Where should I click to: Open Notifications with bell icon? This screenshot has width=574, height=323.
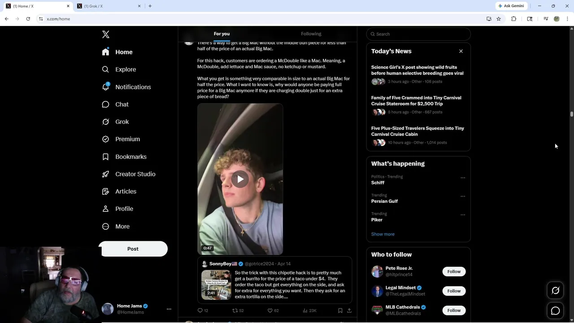coord(126,87)
